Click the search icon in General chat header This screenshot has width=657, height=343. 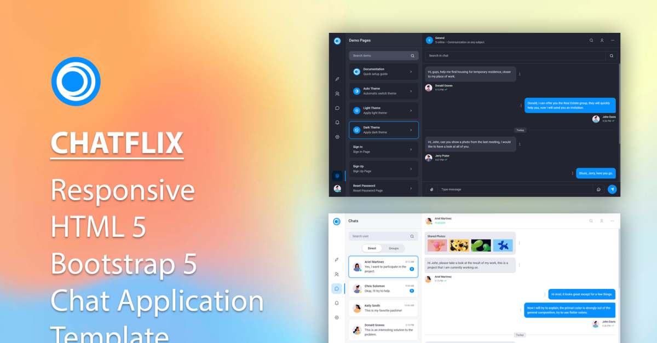tap(591, 40)
